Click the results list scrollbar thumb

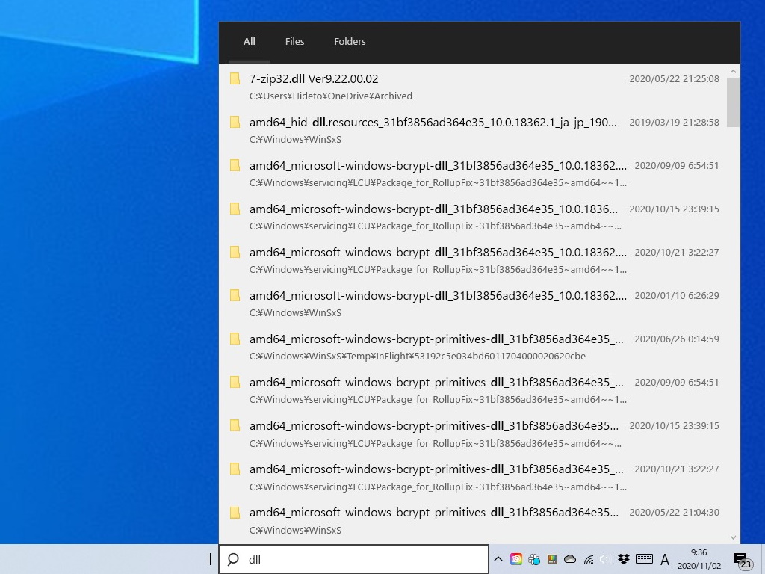coord(733,102)
